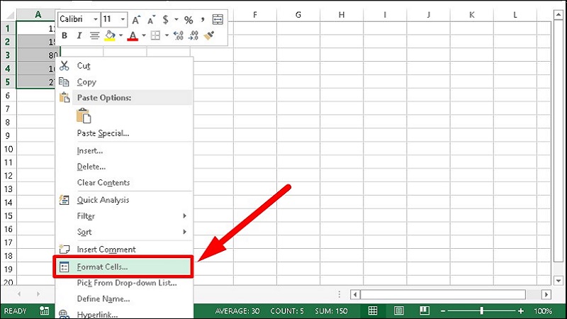The image size is (567, 319).
Task: Switch to Normal view icon
Action: click(x=373, y=310)
